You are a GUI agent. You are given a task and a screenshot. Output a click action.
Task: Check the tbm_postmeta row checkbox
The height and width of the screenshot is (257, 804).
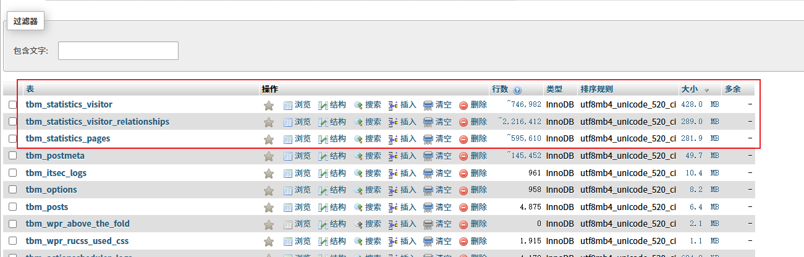[13, 156]
